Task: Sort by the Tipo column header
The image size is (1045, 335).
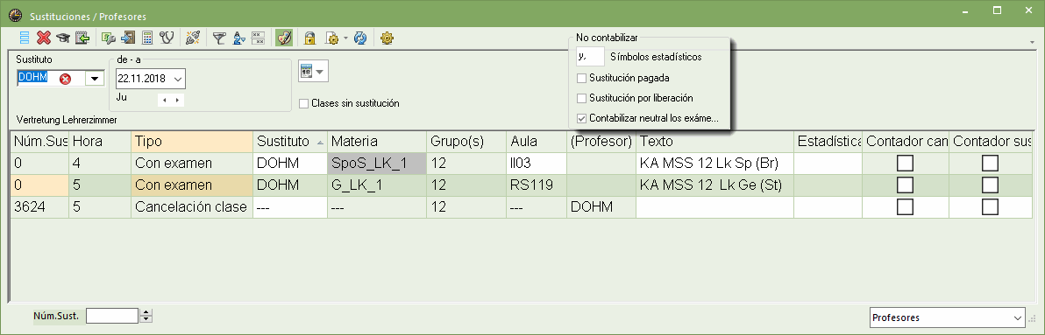Action: [x=192, y=142]
